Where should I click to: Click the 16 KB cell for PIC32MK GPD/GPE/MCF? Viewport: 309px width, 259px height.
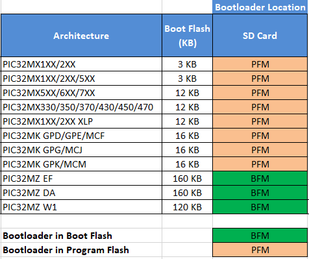tap(187, 136)
